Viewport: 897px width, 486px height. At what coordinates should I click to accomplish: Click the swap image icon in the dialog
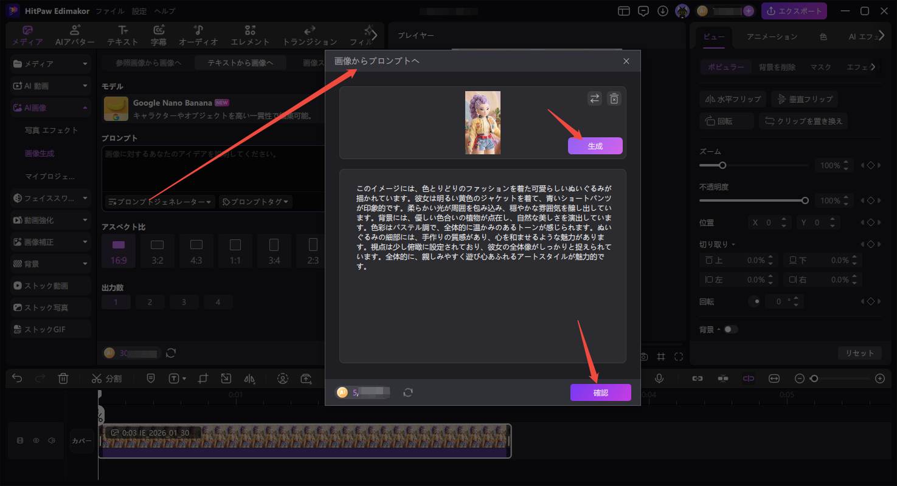[595, 98]
